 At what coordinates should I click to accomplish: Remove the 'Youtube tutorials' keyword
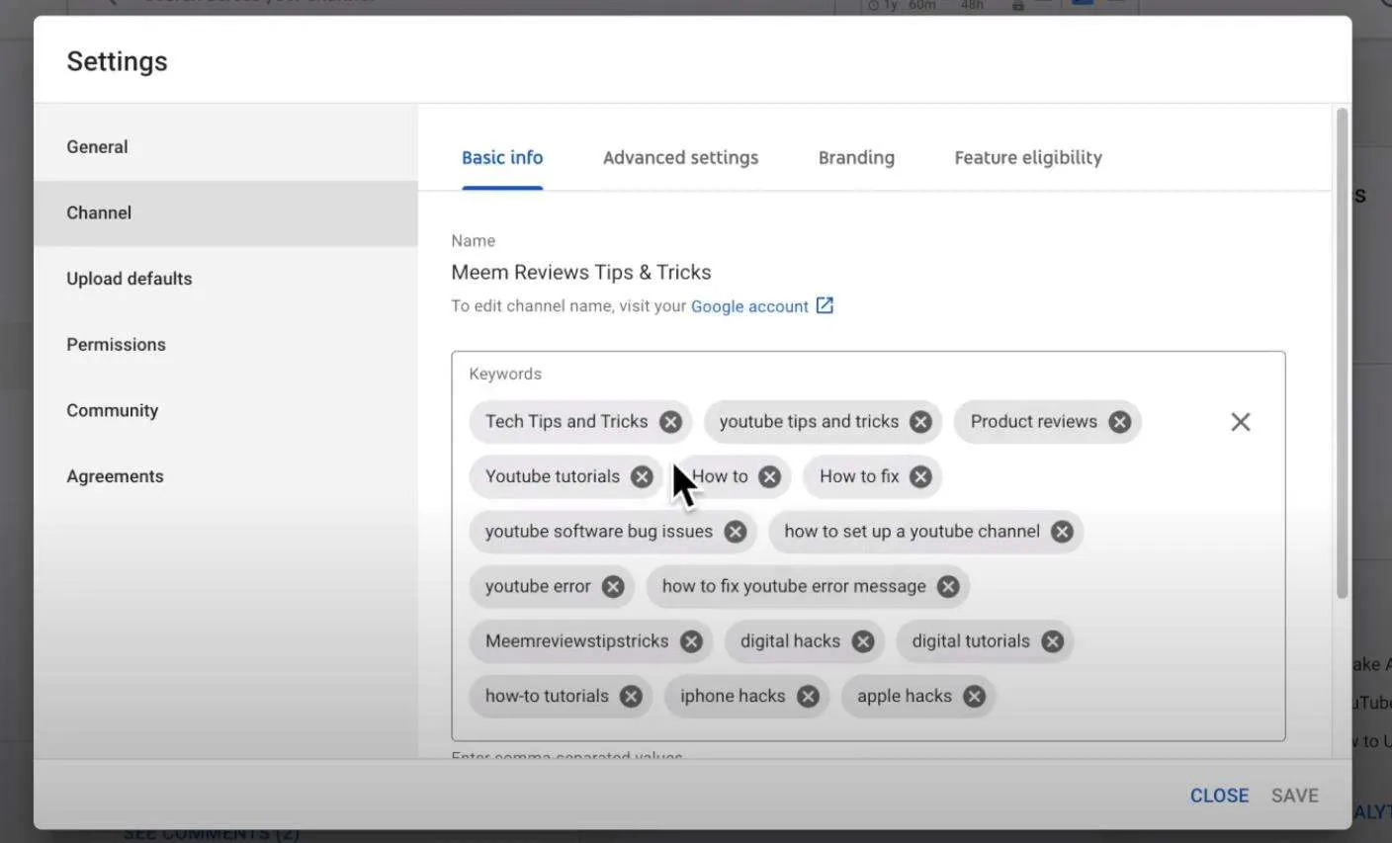643,477
